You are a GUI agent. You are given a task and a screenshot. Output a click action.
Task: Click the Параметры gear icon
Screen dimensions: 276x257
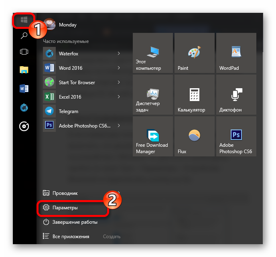(46, 207)
